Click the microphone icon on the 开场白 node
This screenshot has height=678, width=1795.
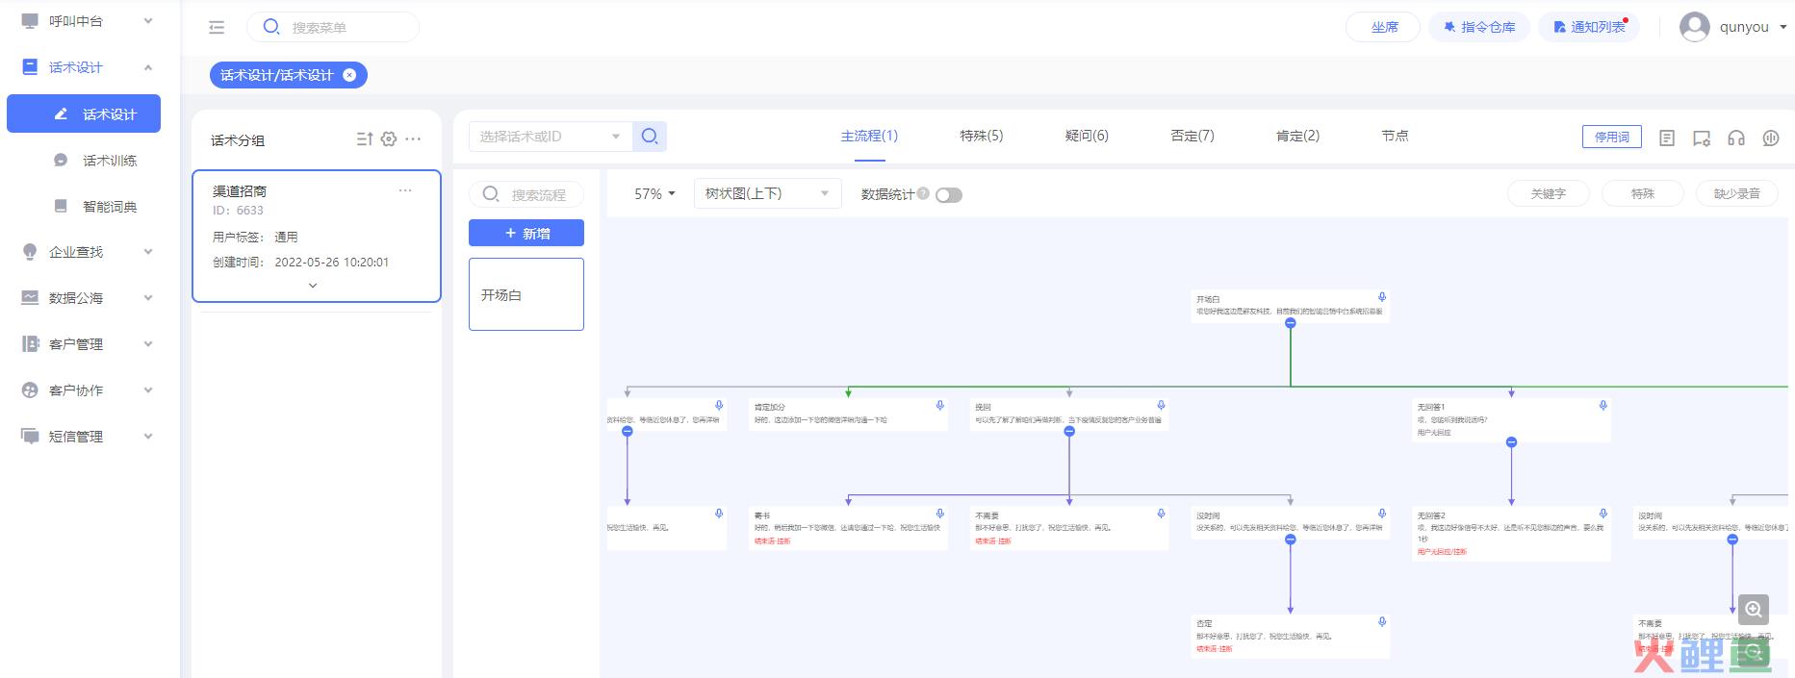[1382, 298]
